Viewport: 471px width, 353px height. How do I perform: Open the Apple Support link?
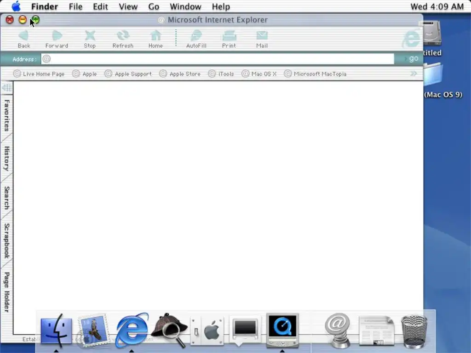(x=128, y=74)
